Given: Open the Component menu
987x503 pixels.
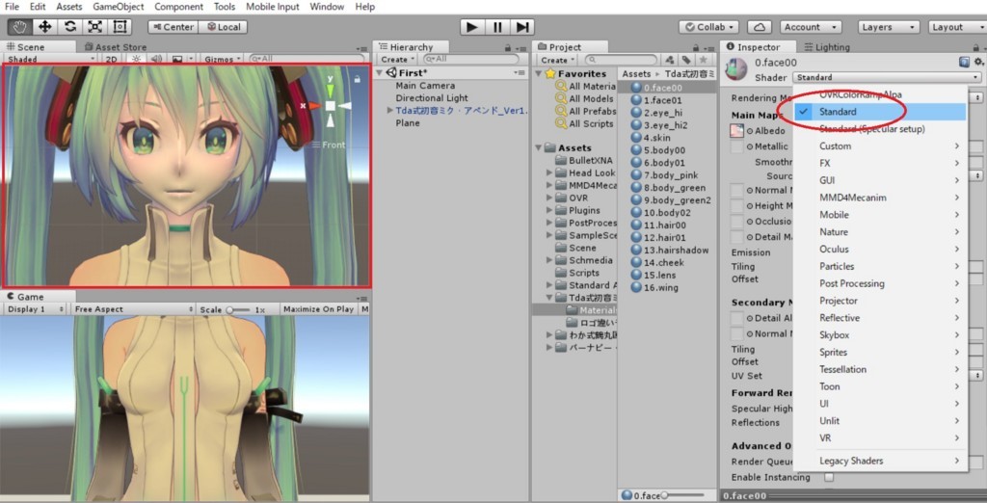Looking at the screenshot, I should coord(178,7).
